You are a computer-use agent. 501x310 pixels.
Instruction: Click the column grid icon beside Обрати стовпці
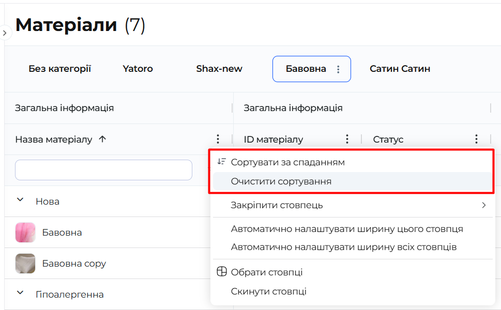click(221, 272)
